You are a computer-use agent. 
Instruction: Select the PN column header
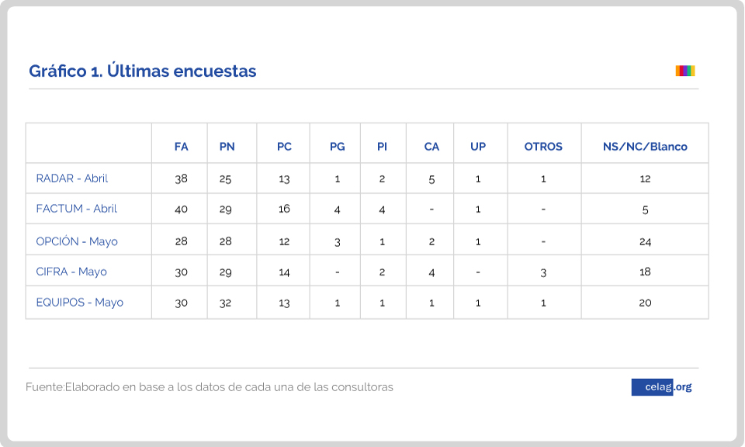tap(227, 147)
